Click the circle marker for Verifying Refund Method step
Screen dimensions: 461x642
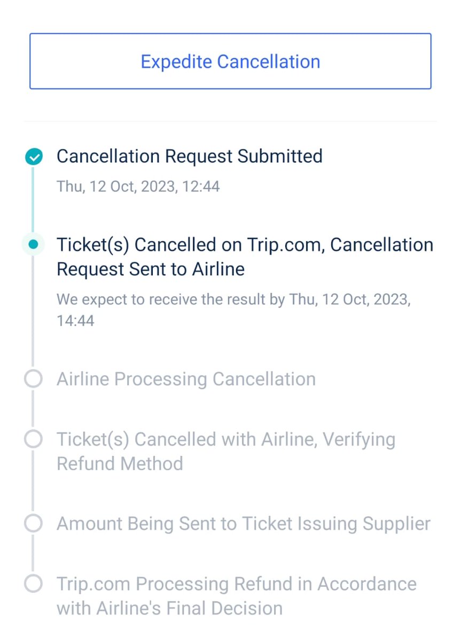[x=33, y=440]
